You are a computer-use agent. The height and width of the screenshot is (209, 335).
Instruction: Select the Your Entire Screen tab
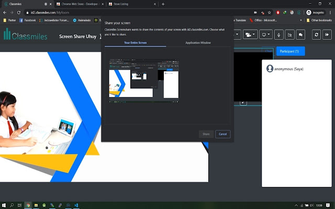point(136,43)
